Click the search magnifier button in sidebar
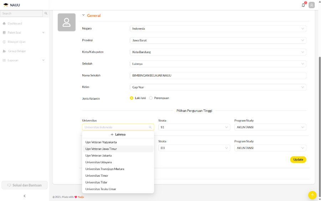This screenshot has height=201, width=321. click(x=46, y=13)
